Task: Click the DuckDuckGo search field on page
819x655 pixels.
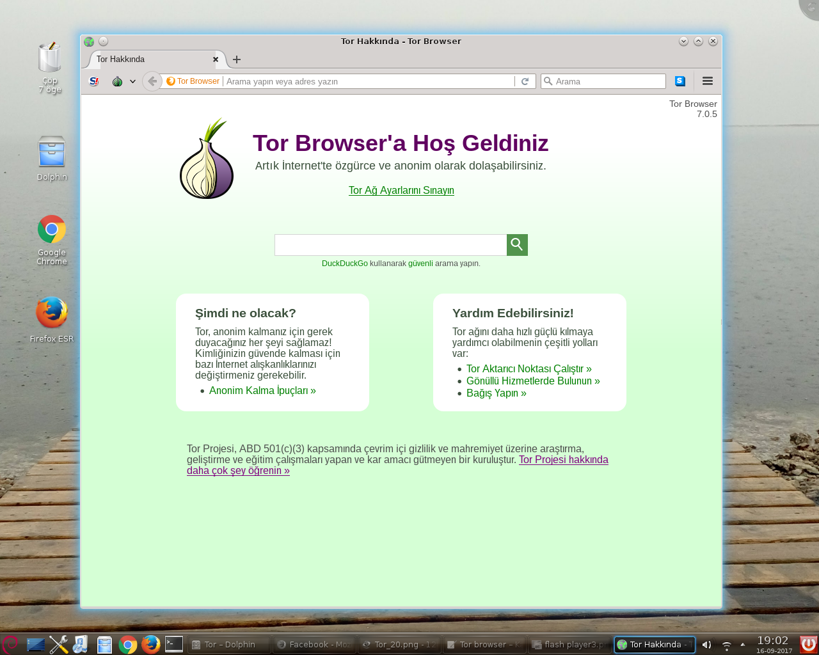Action: (391, 245)
